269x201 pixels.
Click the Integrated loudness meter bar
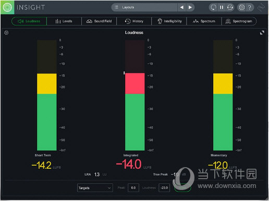(135, 95)
